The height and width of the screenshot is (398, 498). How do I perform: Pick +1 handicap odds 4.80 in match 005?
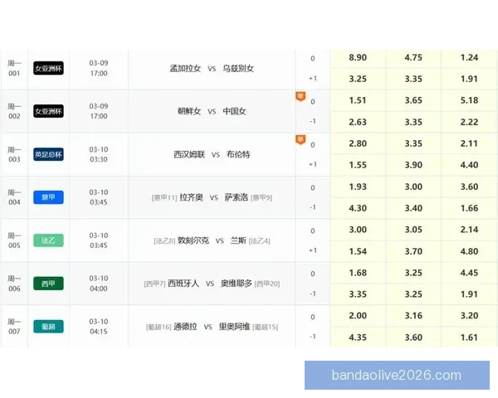pos(469,251)
